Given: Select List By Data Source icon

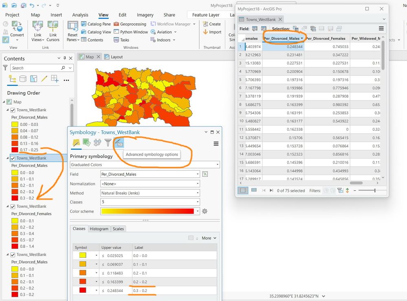Looking at the screenshot, I should click(x=23, y=79).
